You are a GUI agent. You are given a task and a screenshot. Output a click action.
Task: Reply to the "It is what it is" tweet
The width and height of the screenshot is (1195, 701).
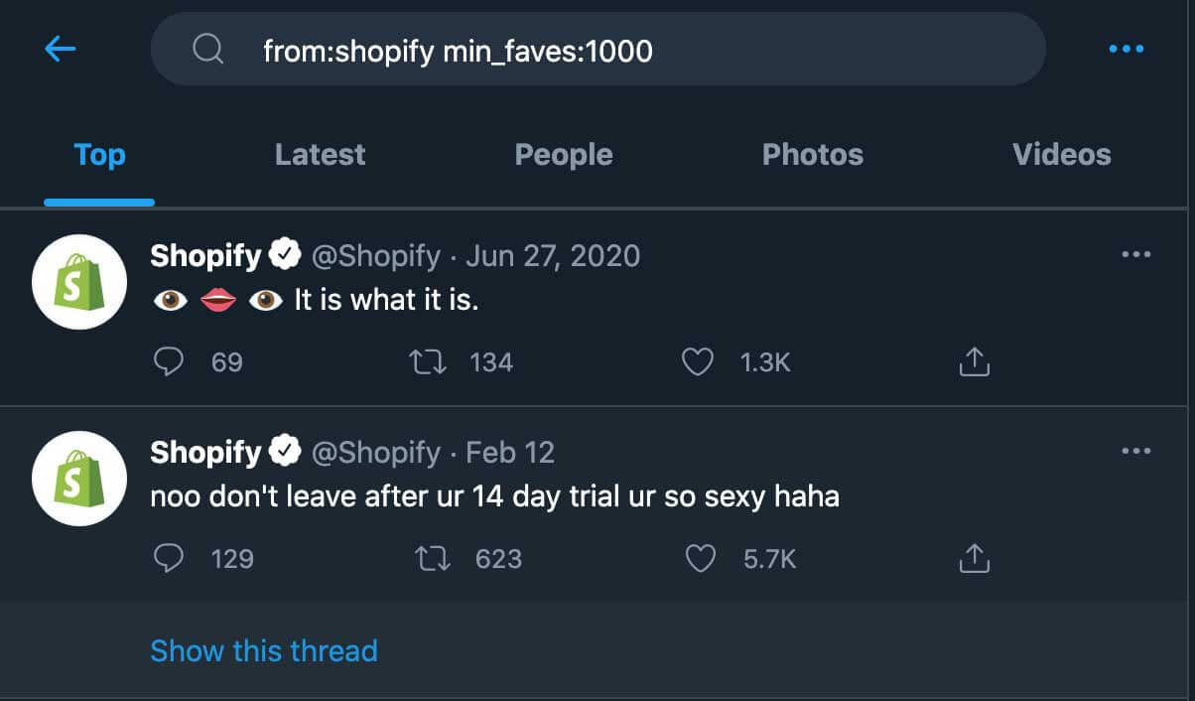170,362
